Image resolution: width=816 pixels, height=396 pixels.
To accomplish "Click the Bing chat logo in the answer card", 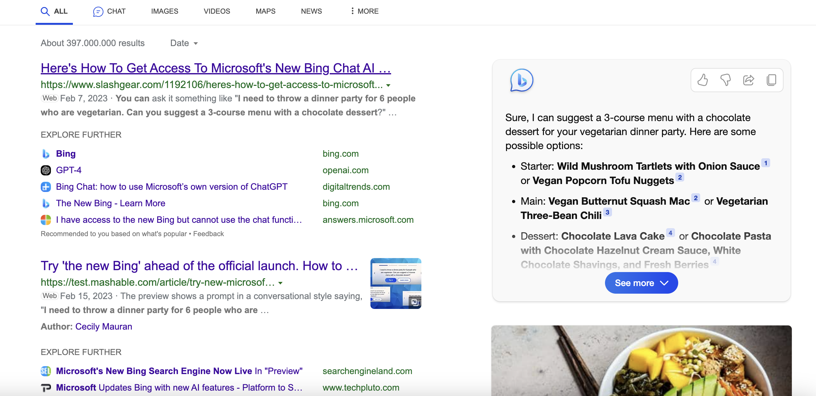I will (522, 80).
